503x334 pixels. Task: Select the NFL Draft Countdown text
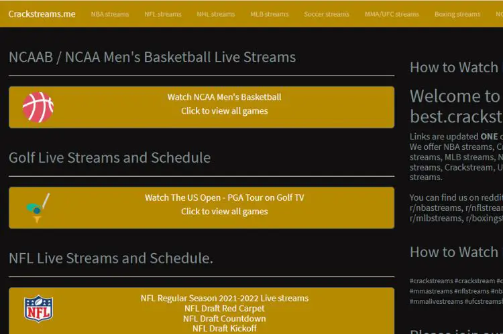coord(225,319)
